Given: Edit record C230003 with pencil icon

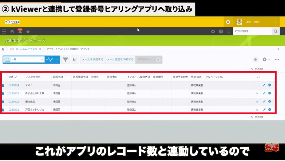Looking at the screenshot, I should [264, 93].
